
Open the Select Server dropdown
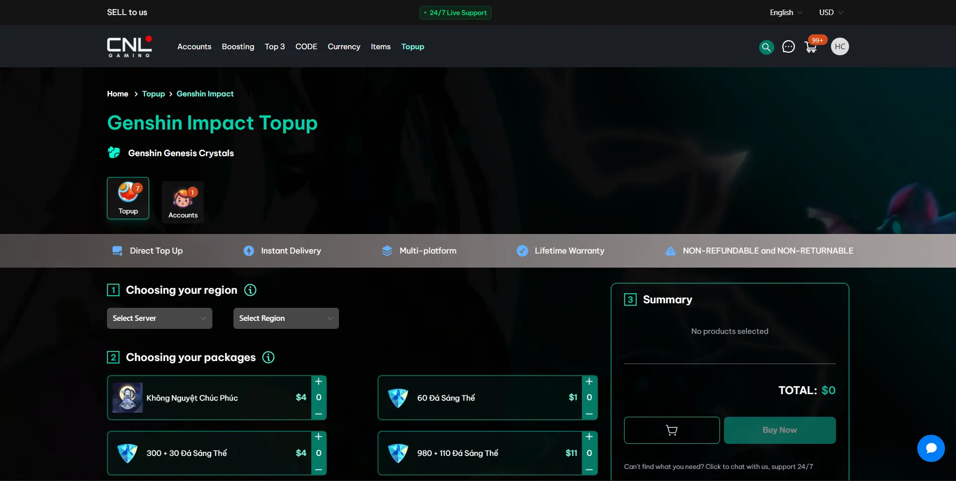[160, 318]
